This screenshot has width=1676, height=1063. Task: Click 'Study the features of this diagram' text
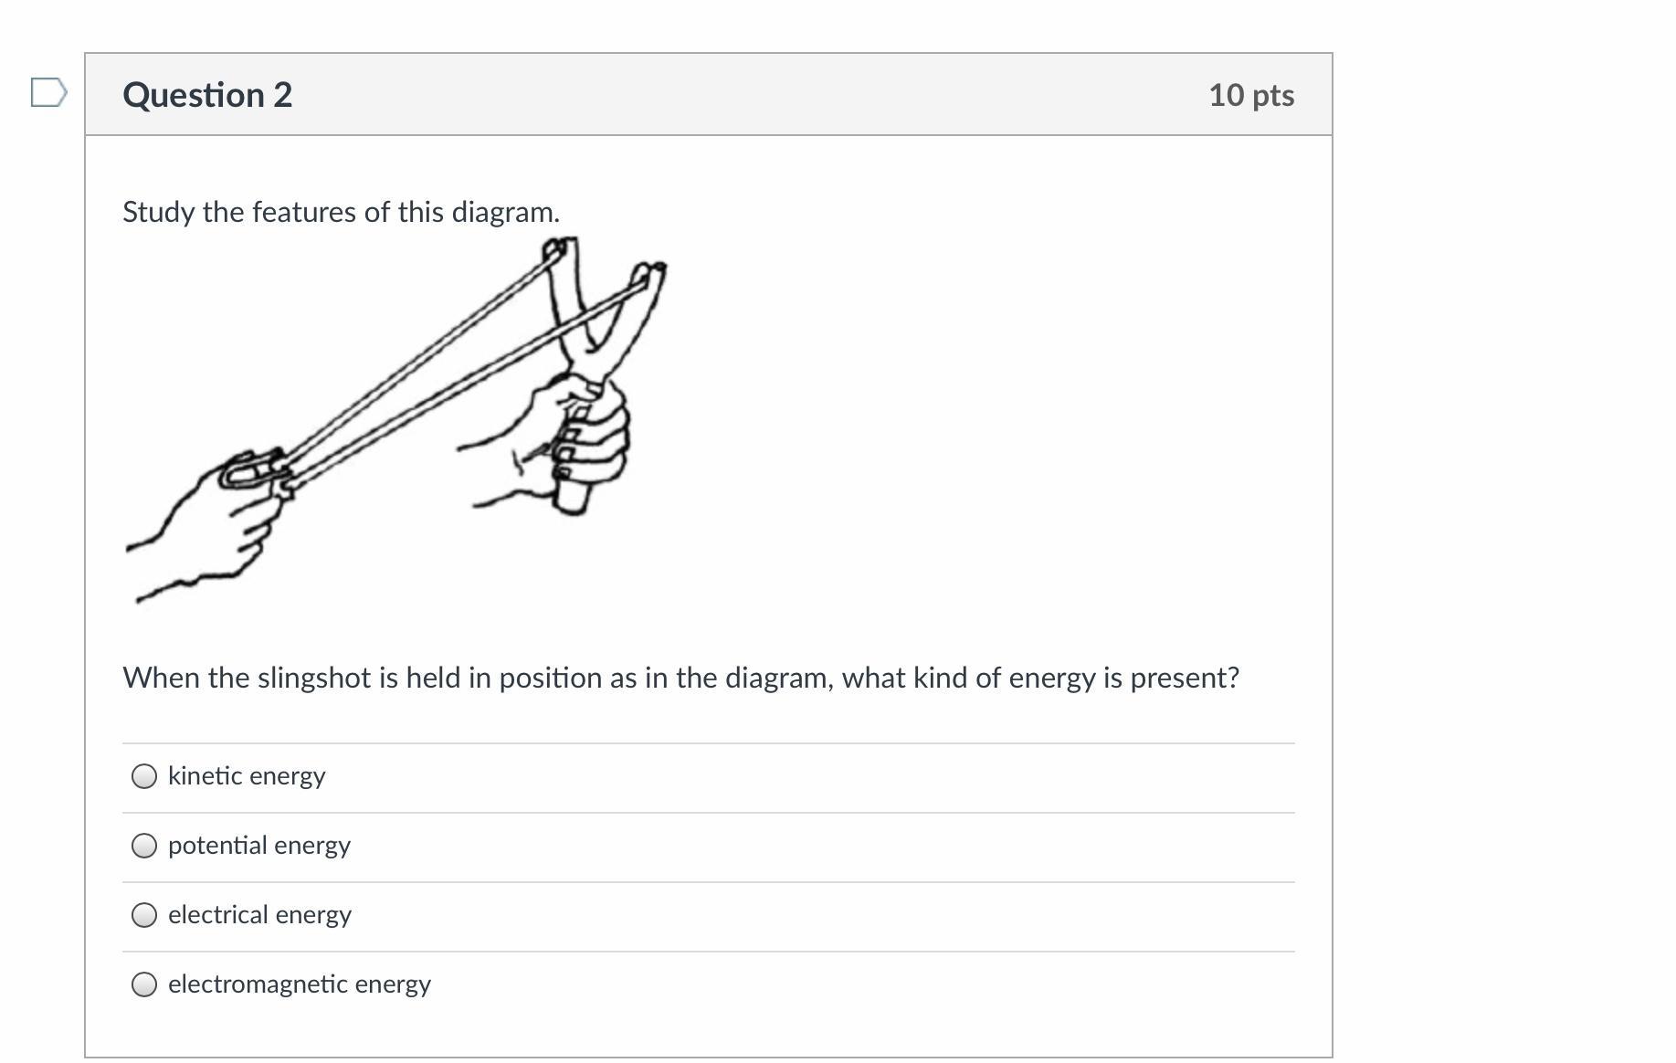[x=341, y=212]
